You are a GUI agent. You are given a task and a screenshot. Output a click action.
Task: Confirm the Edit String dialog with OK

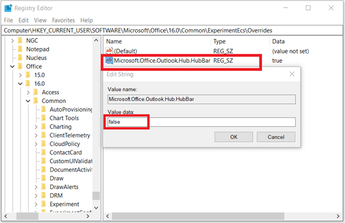click(234, 137)
